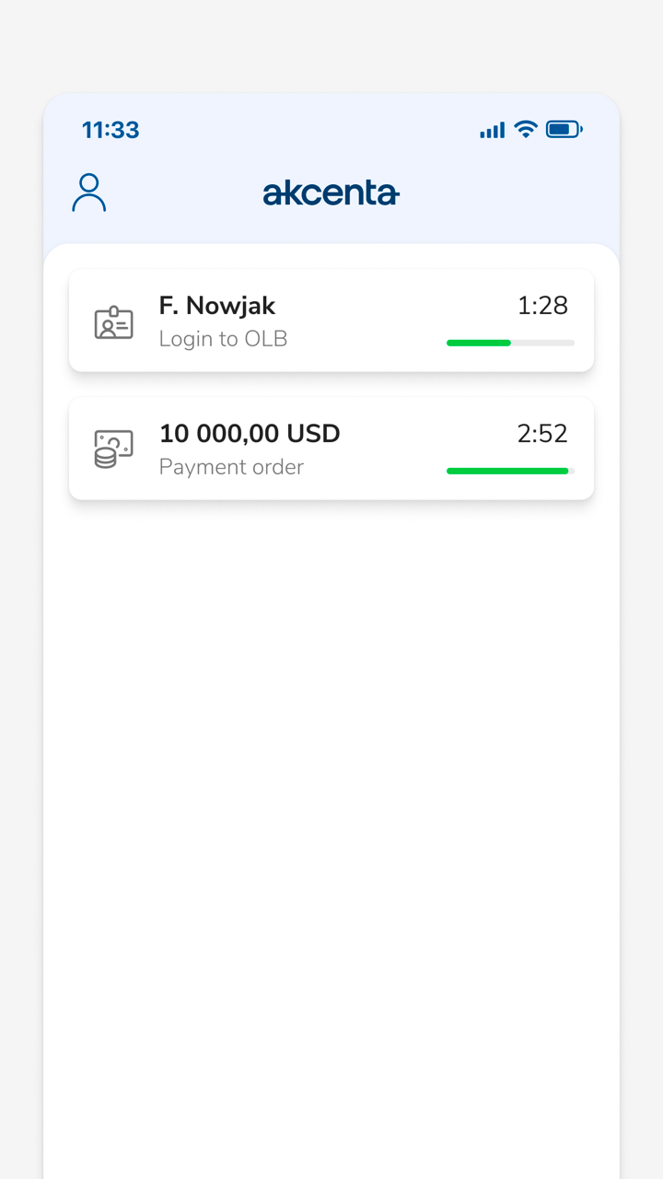Click green filled part of login progress bar
The width and height of the screenshot is (663, 1179).
pos(479,343)
